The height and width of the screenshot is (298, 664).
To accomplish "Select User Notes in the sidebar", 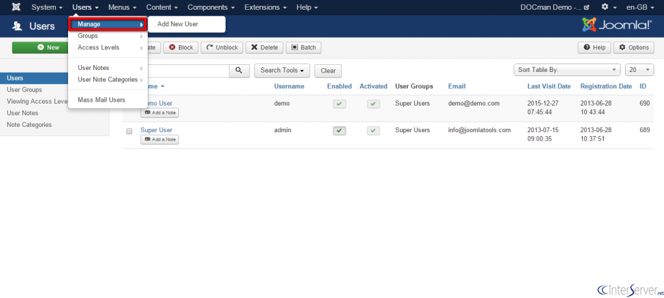I will [x=23, y=113].
